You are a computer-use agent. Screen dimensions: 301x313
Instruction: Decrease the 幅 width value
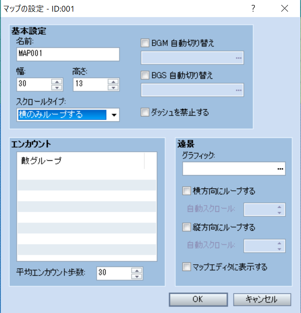coord(57,88)
